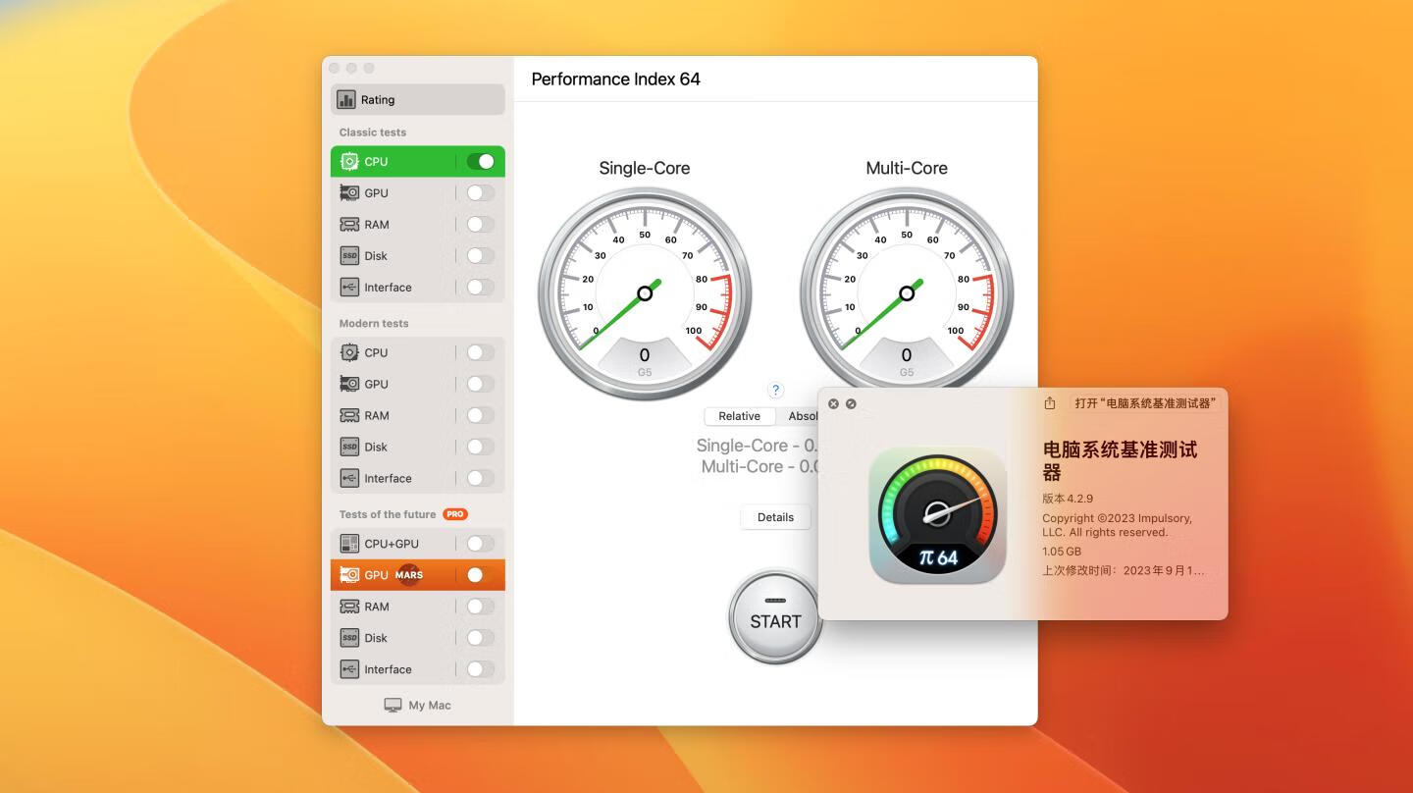Click the MARS badge on GPU row

point(409,575)
